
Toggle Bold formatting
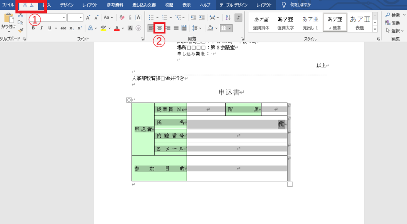[33, 28]
